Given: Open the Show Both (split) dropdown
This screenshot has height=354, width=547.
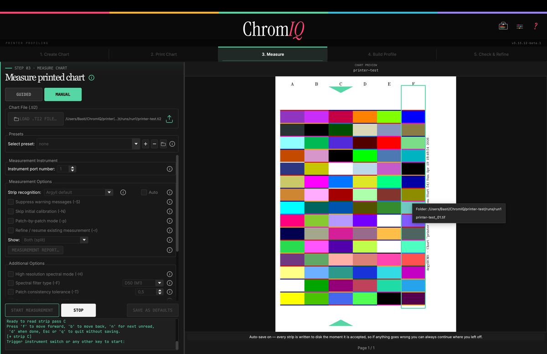Looking at the screenshot, I should point(55,240).
